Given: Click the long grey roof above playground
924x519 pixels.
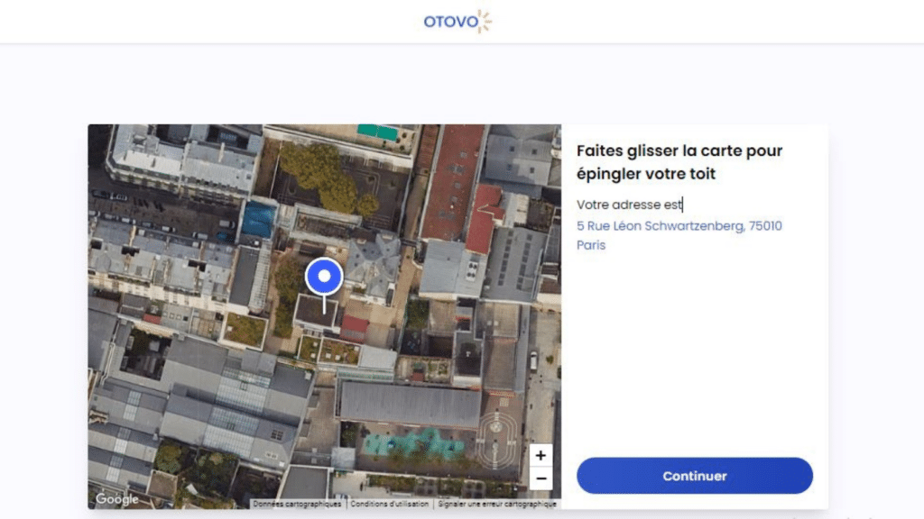Looking at the screenshot, I should coord(409,404).
